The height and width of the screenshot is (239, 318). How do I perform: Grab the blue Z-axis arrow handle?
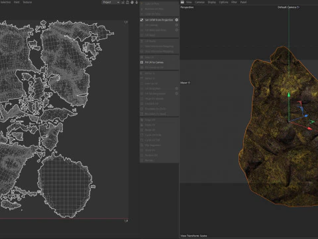point(305,116)
